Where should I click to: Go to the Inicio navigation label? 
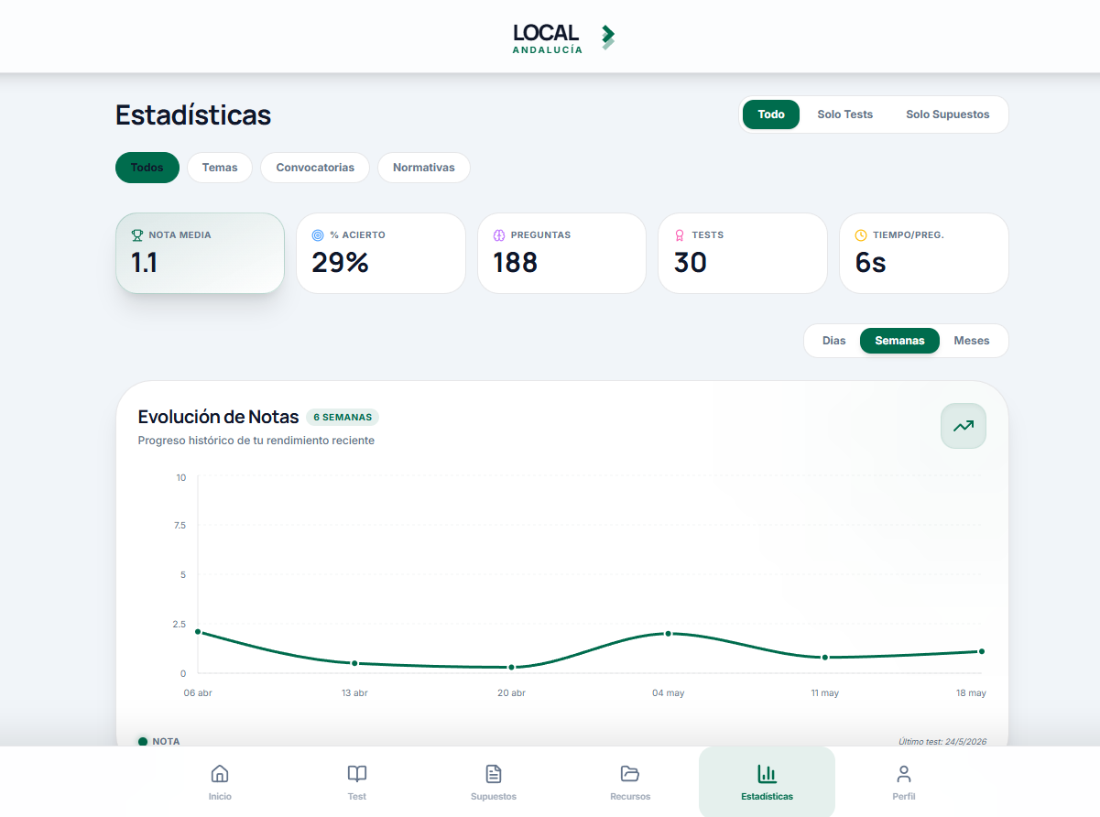pos(220,797)
